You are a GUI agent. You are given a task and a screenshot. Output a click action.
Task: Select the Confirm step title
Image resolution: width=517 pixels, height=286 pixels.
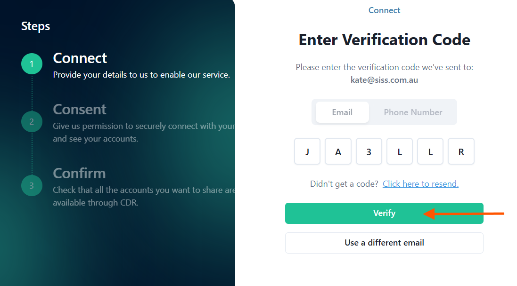[x=79, y=173]
